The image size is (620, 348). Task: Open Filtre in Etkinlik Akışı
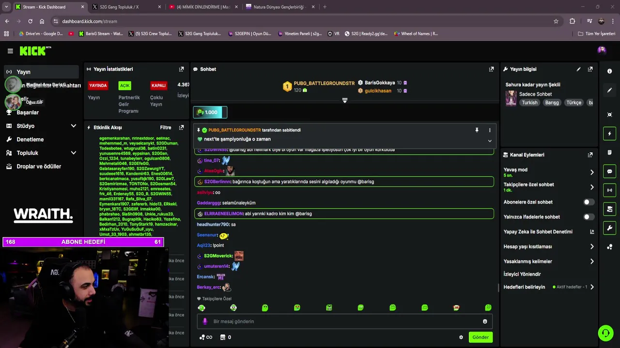coord(166,128)
